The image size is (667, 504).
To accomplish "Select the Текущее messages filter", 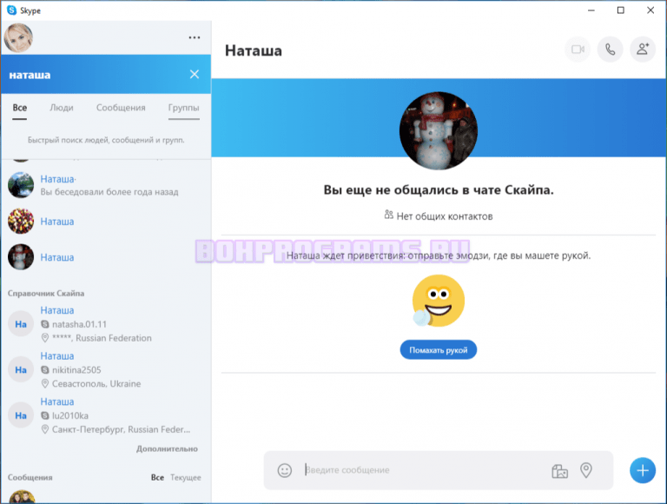I will pyautogui.click(x=186, y=478).
